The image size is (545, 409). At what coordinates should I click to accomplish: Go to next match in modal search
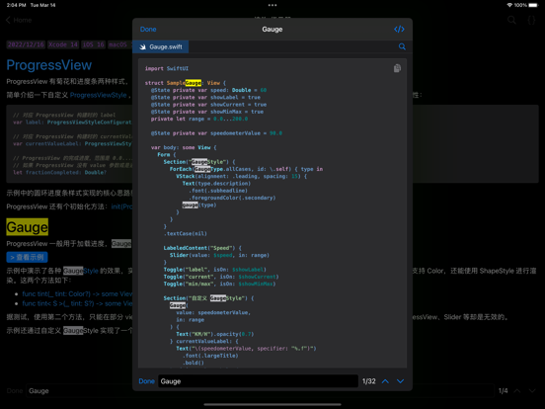[401, 381]
